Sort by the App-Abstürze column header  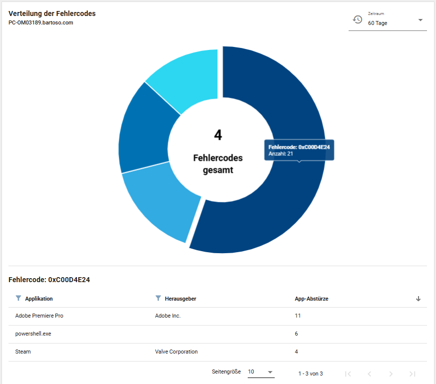coord(312,299)
